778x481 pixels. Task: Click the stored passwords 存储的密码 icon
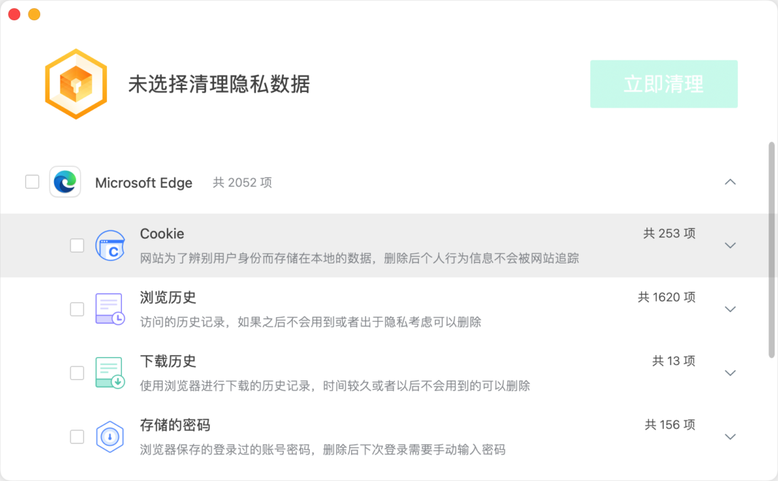tap(110, 437)
